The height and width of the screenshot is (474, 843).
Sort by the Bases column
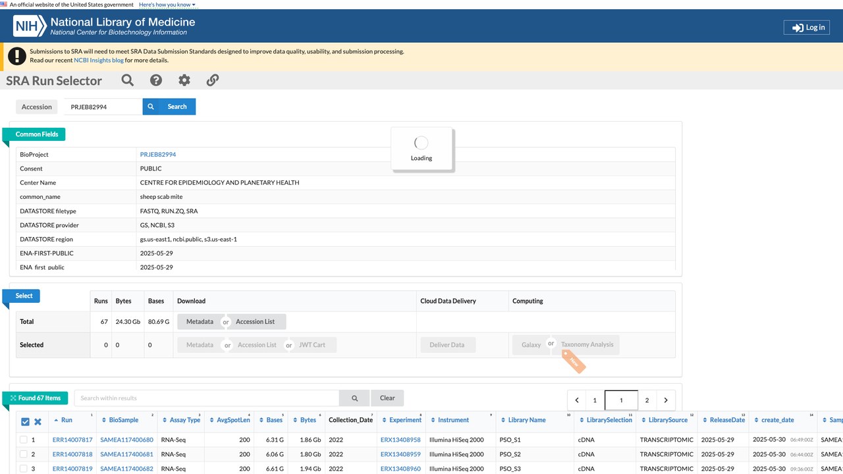pyautogui.click(x=274, y=420)
